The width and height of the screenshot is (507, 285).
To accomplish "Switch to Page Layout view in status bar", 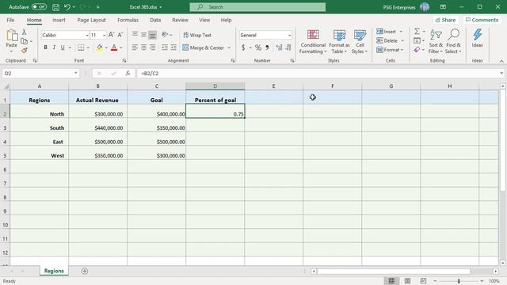I will [x=407, y=281].
